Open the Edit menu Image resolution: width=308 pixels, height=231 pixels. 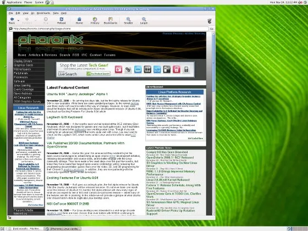coord(18,13)
